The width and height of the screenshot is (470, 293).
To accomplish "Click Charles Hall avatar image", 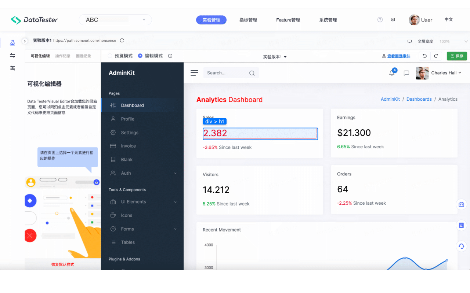I will click(422, 73).
